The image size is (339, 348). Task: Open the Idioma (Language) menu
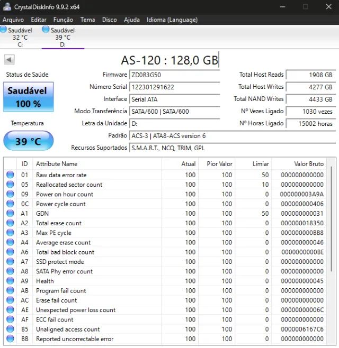[172, 20]
